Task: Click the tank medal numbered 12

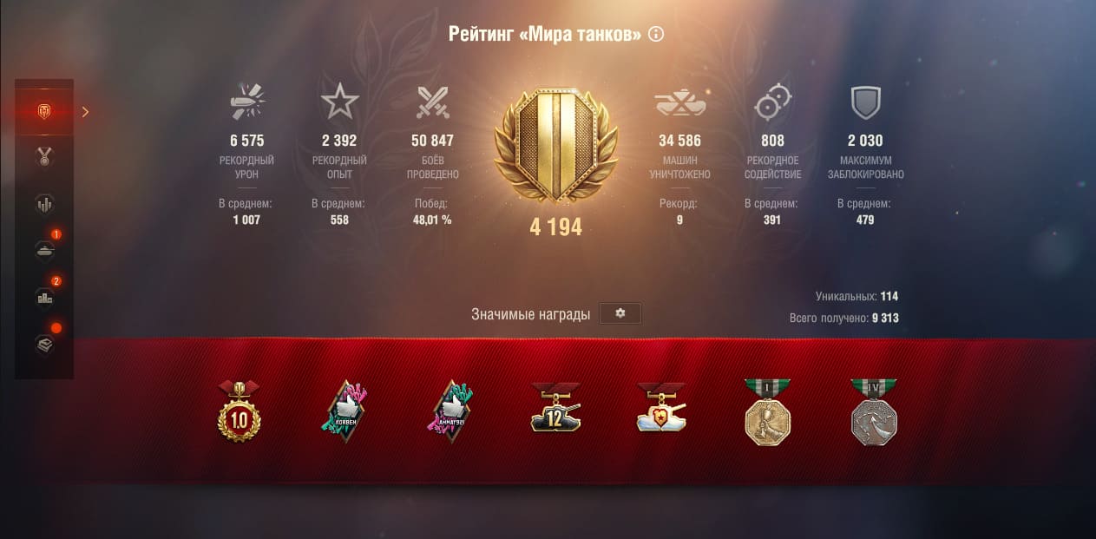Action: pos(556,408)
